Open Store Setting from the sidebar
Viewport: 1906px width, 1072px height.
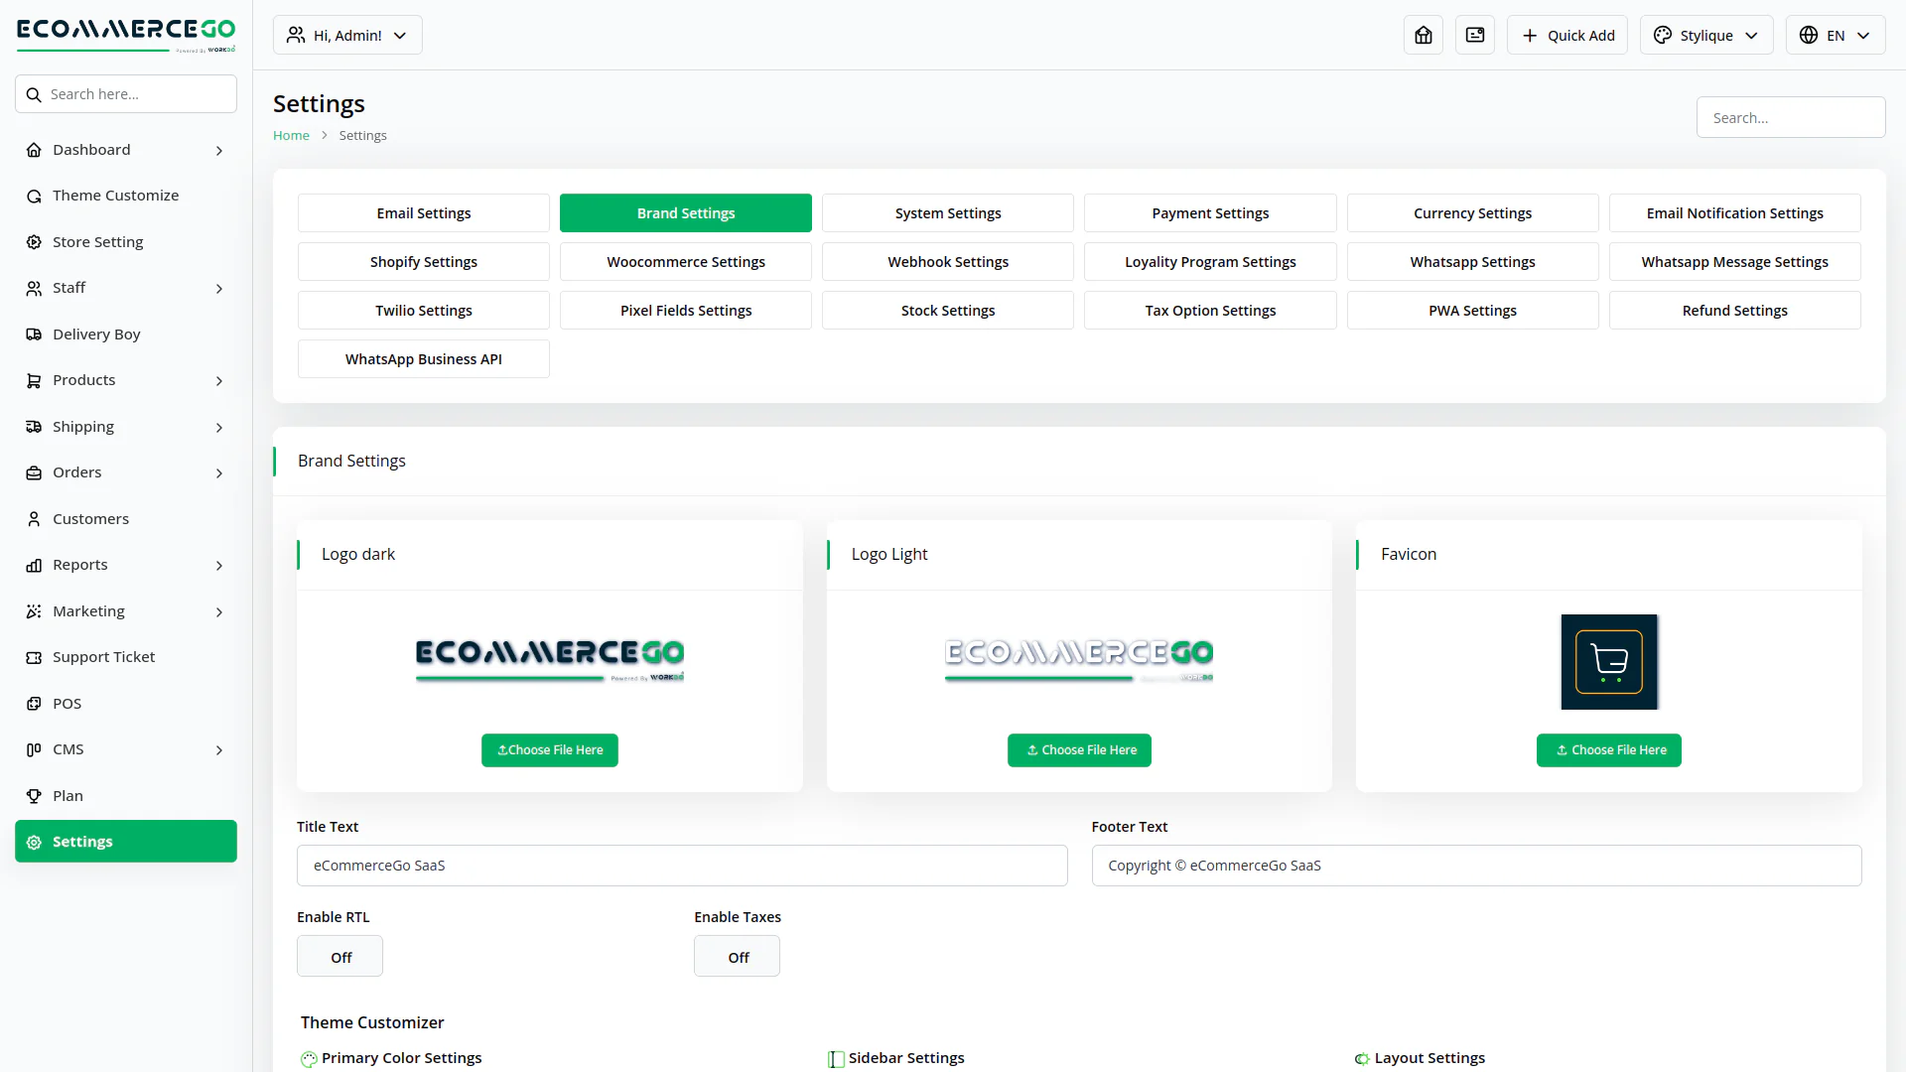coord(97,242)
